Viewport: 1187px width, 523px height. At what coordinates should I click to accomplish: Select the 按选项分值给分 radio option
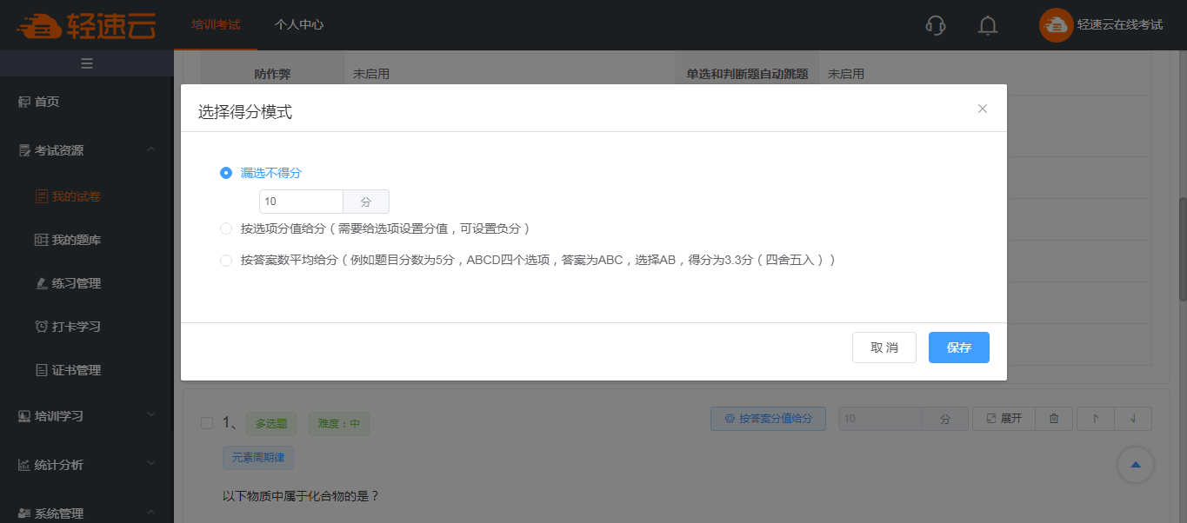[226, 228]
